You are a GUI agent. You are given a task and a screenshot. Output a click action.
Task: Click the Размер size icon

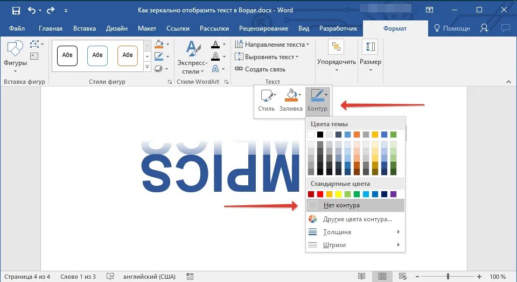pyautogui.click(x=371, y=47)
